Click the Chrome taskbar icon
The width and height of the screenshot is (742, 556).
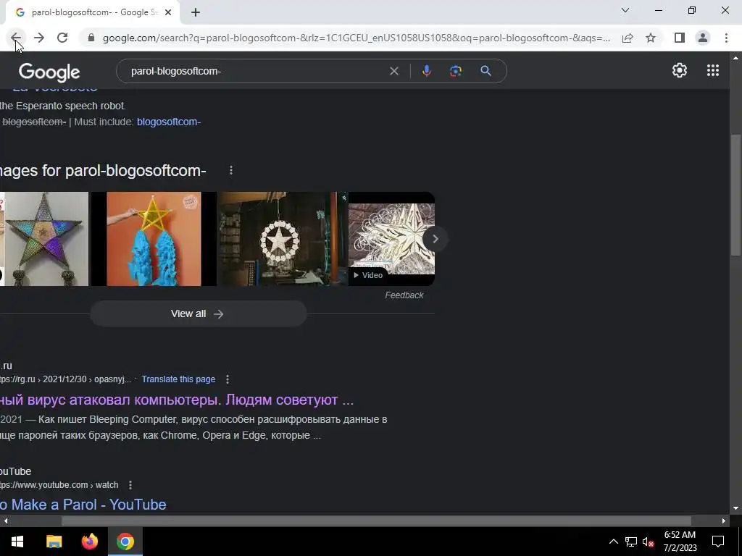coord(125,542)
